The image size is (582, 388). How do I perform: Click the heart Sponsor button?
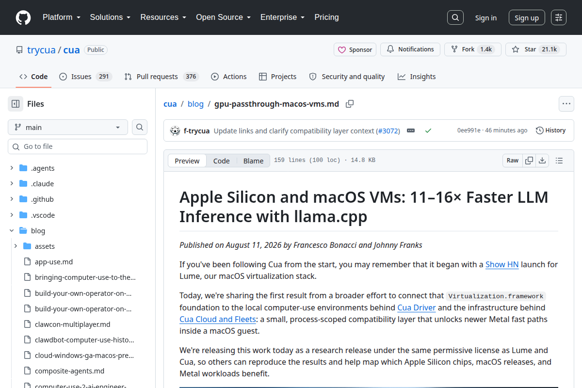[x=355, y=49]
